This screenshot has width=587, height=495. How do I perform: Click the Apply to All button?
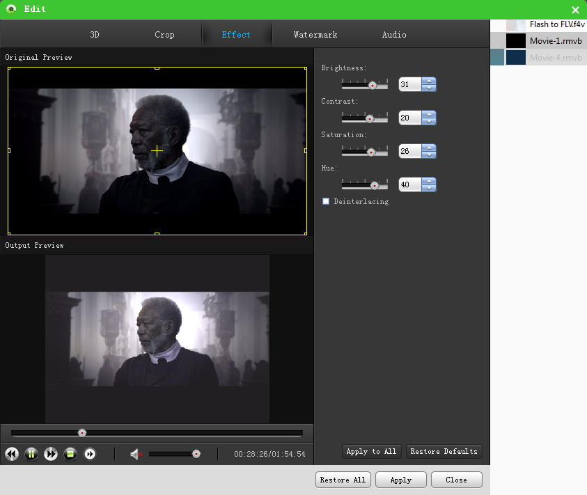[371, 451]
